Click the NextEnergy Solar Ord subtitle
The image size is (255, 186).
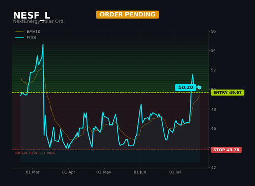coord(38,21)
